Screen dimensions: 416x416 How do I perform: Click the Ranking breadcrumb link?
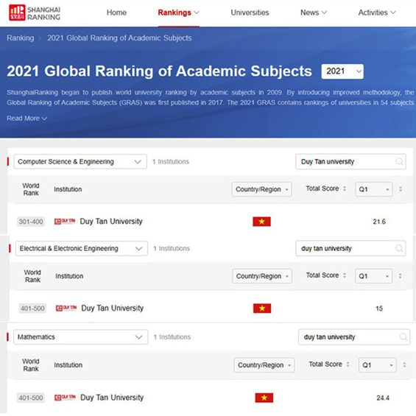coord(21,38)
